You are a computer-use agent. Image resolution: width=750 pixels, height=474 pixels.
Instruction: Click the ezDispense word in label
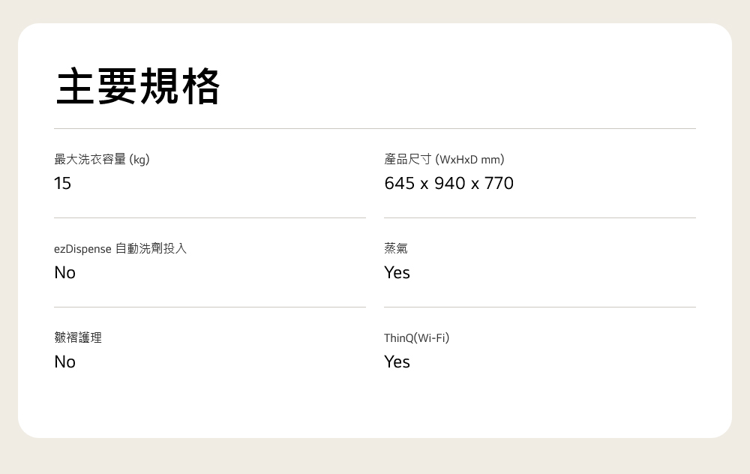point(82,249)
